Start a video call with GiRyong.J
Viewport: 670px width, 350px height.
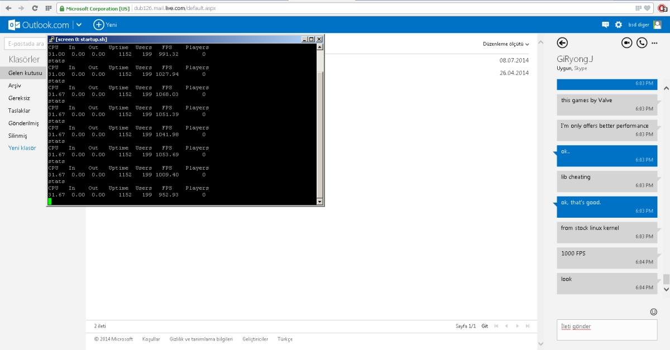(627, 43)
